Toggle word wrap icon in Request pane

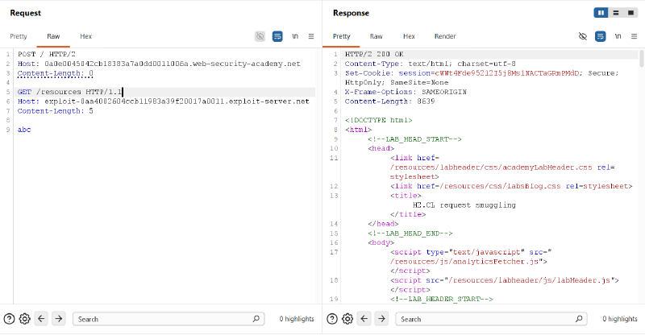(x=277, y=36)
